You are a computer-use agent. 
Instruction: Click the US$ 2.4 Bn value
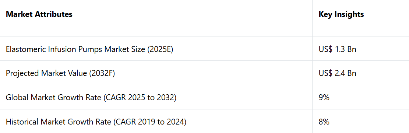click(337, 73)
